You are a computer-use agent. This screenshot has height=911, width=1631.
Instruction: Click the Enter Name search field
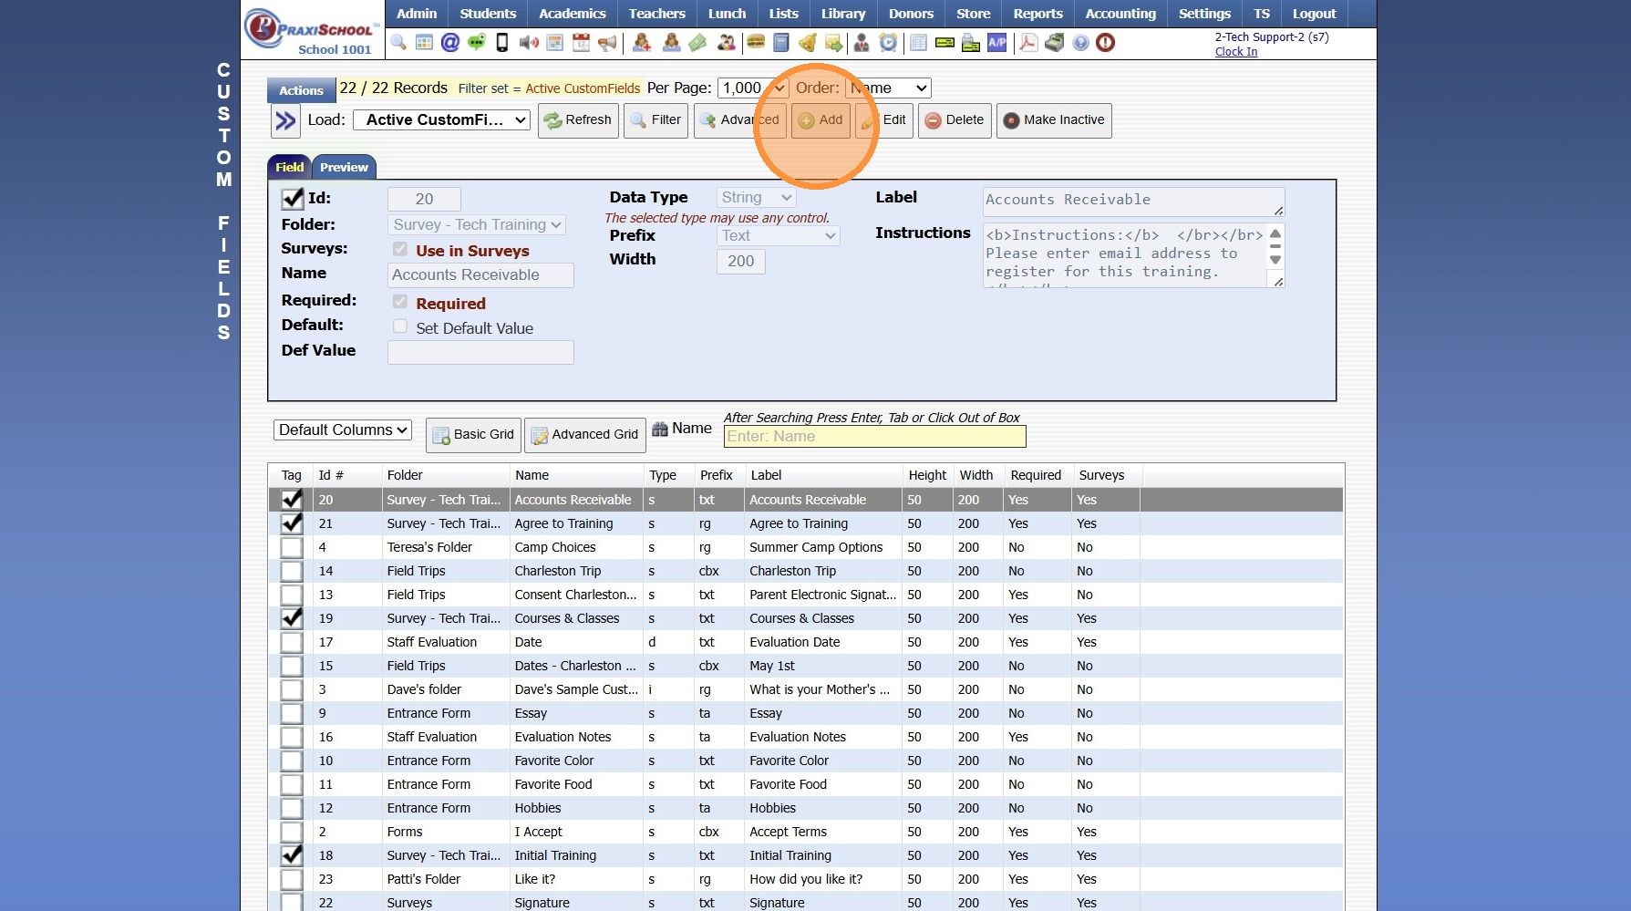[874, 437]
